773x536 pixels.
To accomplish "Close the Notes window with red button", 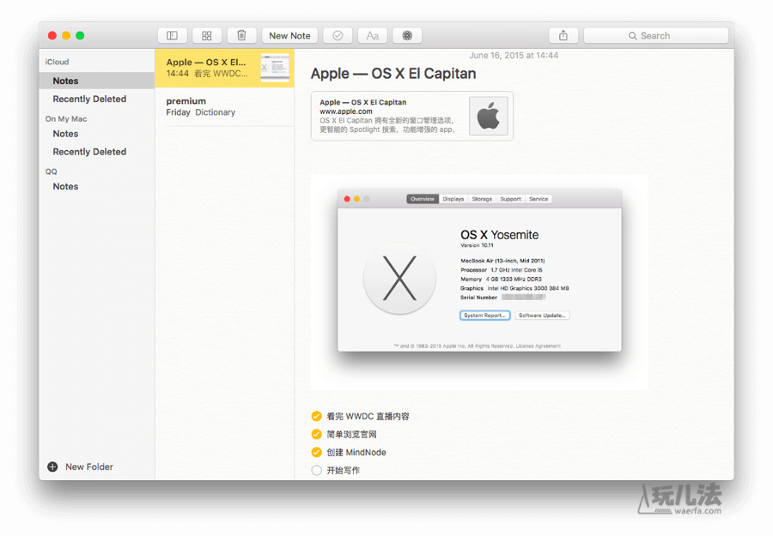I will [52, 35].
